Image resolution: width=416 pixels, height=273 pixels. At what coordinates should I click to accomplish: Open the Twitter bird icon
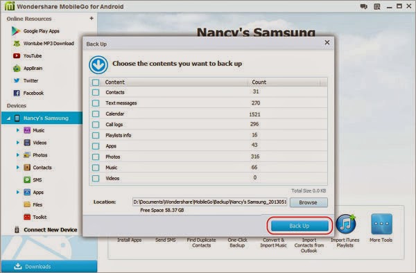(17, 80)
